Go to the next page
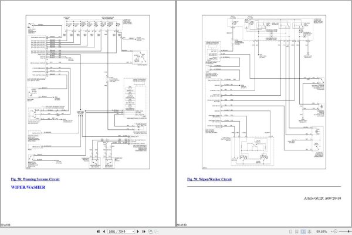Image resolution: width=352 pixels, height=235 pixels. click(138, 231)
